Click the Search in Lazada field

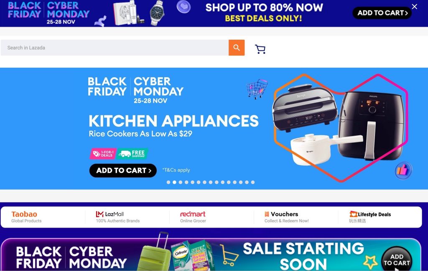tap(115, 48)
